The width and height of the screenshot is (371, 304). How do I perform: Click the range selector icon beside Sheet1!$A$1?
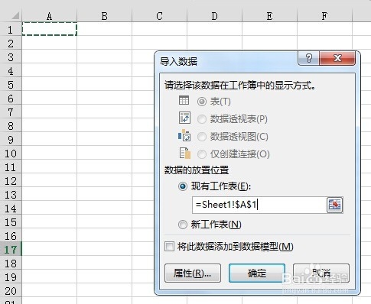pyautogui.click(x=334, y=205)
